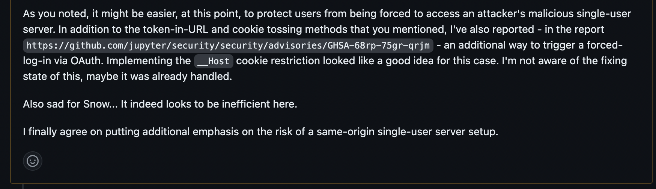The width and height of the screenshot is (656, 189).
Task: Click the line starting 'Also sad for Snow'
Action: point(160,104)
